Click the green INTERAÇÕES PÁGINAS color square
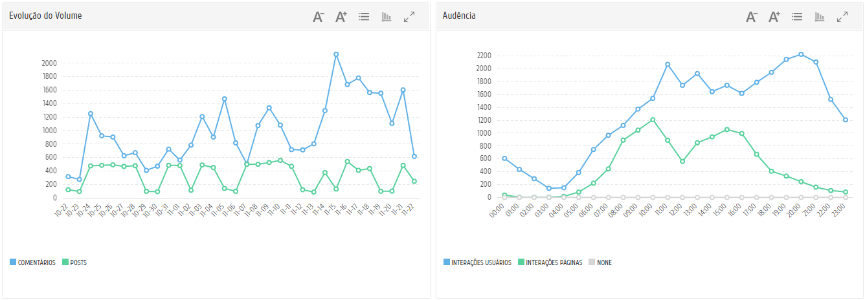Image resolution: width=865 pixels, height=300 pixels. [521, 262]
